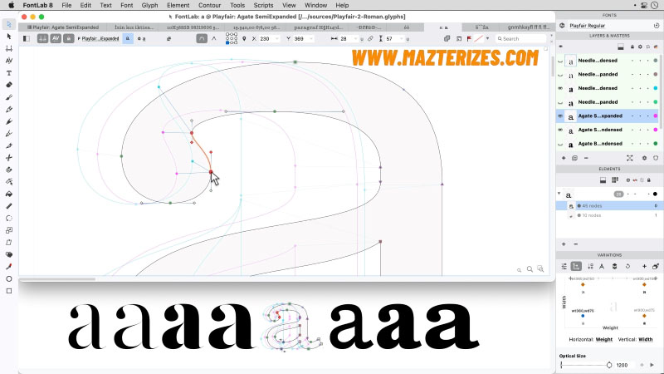Screen dimensions: 664x374
Task: Select the Rectangle tool at toolbar bottom
Action: pyautogui.click(x=9, y=291)
